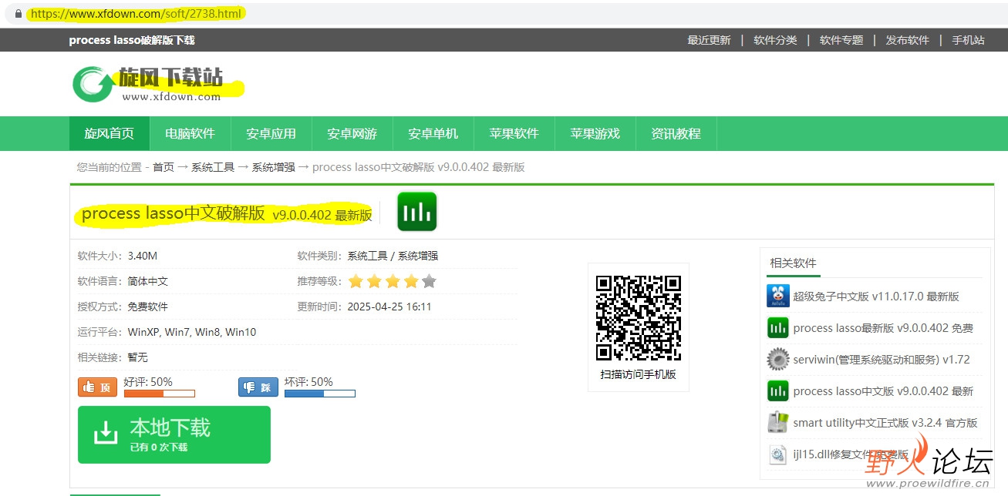
Task: Click the 3.40M software size value
Action: tap(143, 256)
